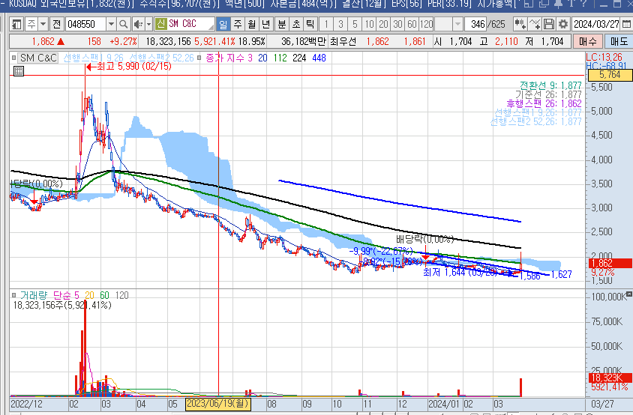Click the 종가 지수 3 legend text
Image resolution: width=633 pixels, height=415 pixels.
point(229,58)
